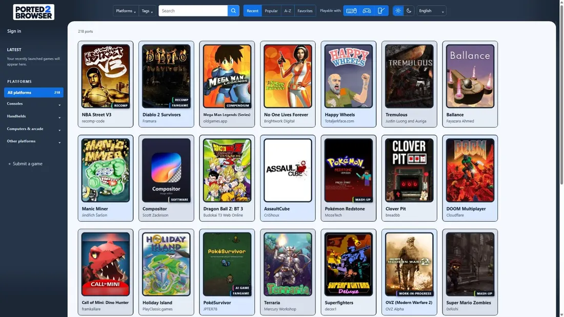564x317 pixels.
Task: Open OVZ Modern Warfare 2 cover
Action: point(409,264)
